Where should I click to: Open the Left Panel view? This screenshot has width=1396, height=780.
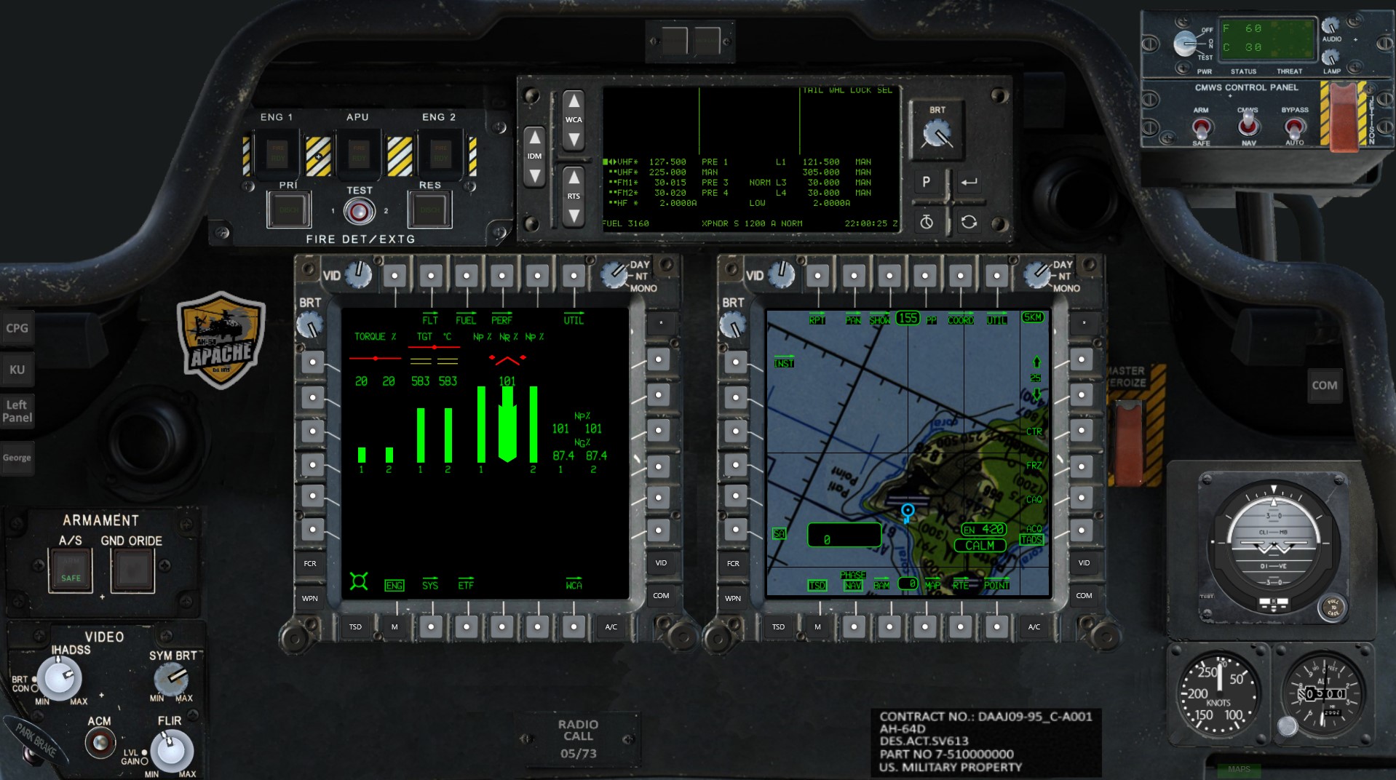click(17, 411)
